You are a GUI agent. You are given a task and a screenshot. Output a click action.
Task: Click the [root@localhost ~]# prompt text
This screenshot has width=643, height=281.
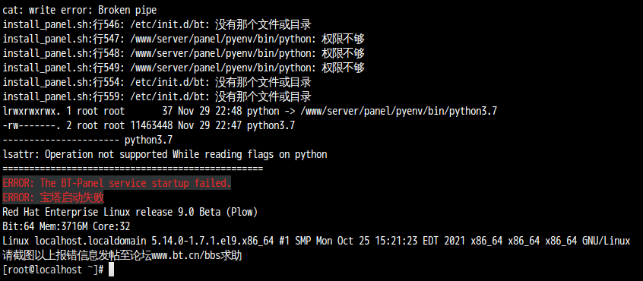coord(53,270)
